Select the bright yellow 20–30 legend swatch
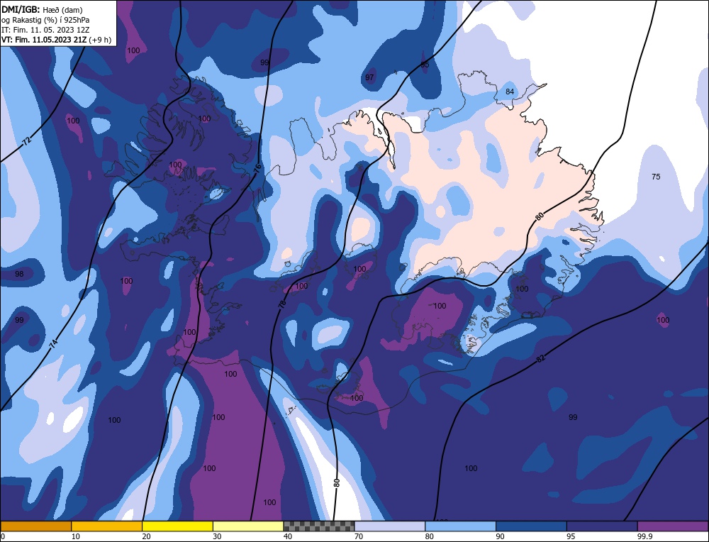This screenshot has width=709, height=542. pyautogui.click(x=177, y=526)
